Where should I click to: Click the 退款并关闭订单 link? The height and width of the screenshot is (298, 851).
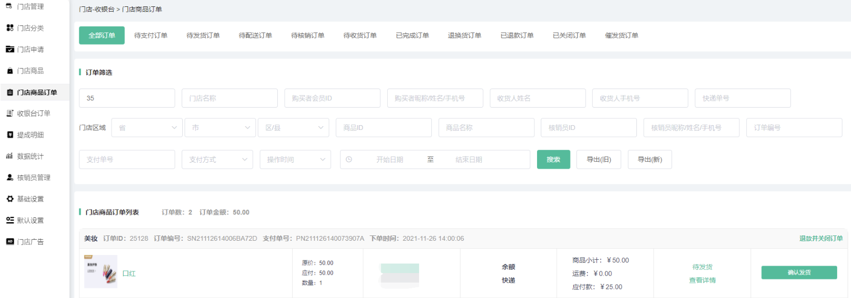pos(821,239)
